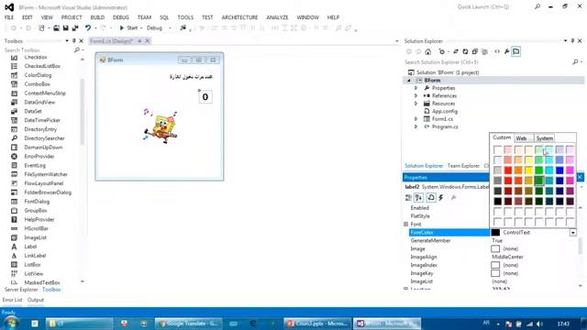This screenshot has height=330, width=587.
Task: Click the Google Translate taskbar button
Action: coord(189,324)
